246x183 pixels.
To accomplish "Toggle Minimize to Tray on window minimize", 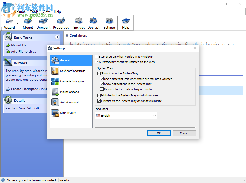I will (99, 101).
